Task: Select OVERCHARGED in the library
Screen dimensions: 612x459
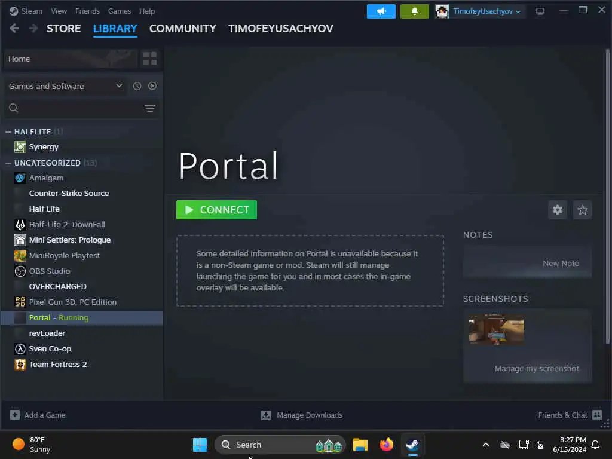Action: click(58, 286)
